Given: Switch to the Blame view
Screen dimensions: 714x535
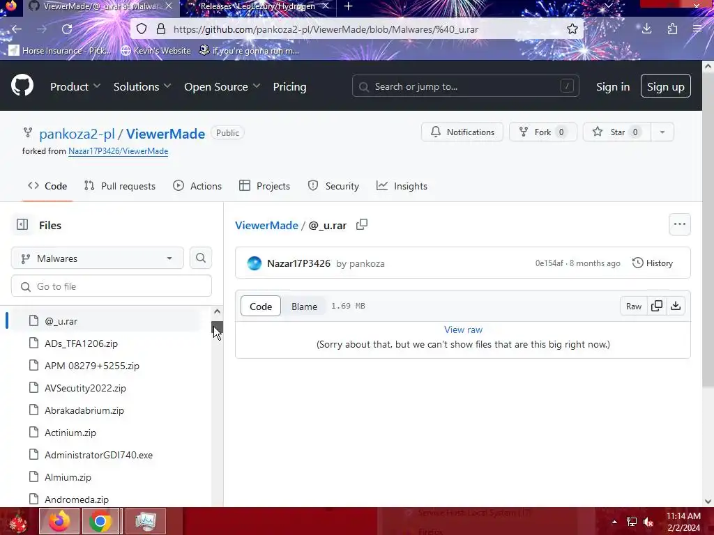Looking at the screenshot, I should click(x=304, y=307).
